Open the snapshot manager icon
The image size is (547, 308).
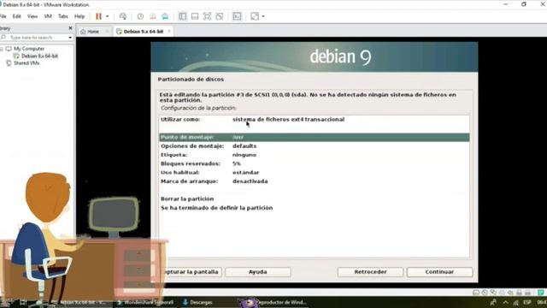point(165,16)
